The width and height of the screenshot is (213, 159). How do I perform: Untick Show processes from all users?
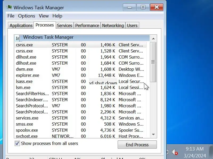17,143
